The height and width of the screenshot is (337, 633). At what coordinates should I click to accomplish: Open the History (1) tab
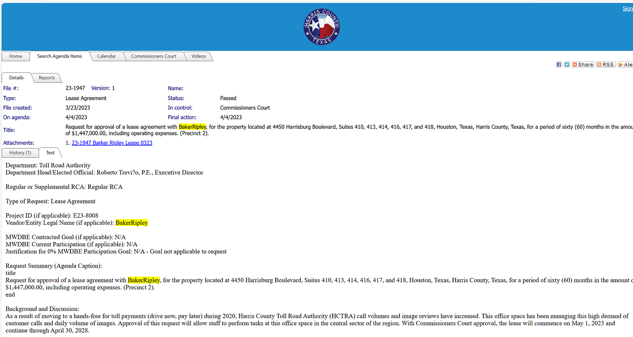pyautogui.click(x=20, y=153)
